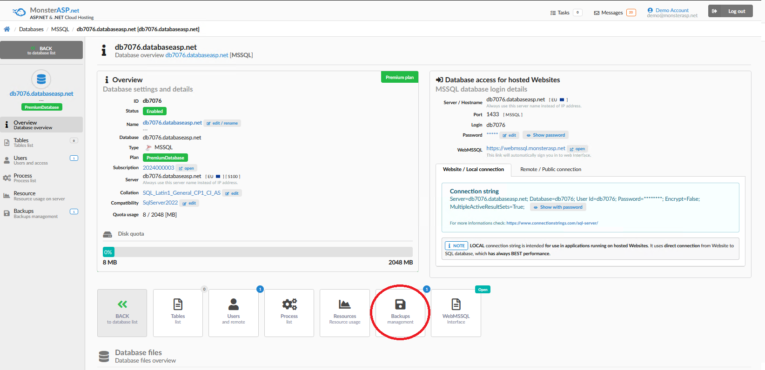The image size is (765, 370).
Task: Click BACK to database list sidebar button
Action: tap(41, 50)
